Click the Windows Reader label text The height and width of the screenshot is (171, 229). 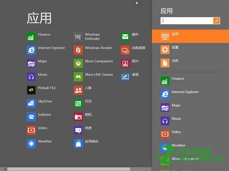pyautogui.click(x=98, y=48)
